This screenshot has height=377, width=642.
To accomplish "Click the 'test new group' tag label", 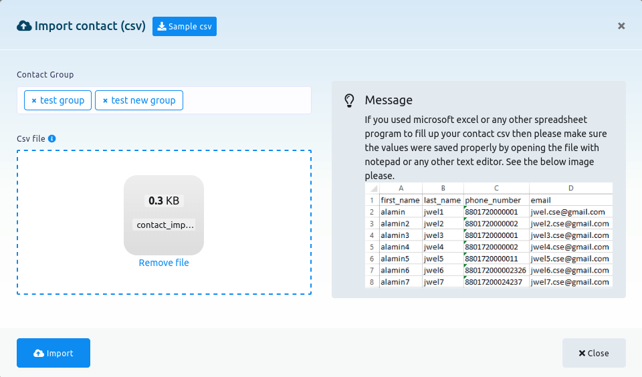I will [143, 100].
